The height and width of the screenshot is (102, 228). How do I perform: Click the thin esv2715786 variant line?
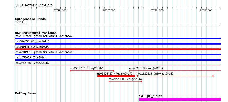[118, 65]
